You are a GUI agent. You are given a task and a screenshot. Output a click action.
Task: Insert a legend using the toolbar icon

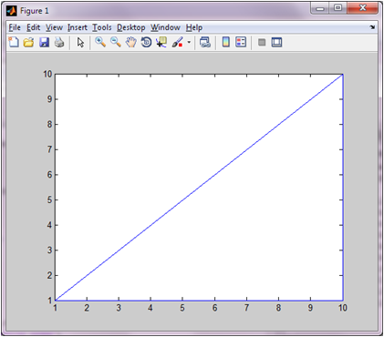point(241,42)
